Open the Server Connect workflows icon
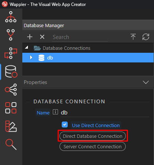The width and height of the screenshot is (154, 165). (x=11, y=53)
